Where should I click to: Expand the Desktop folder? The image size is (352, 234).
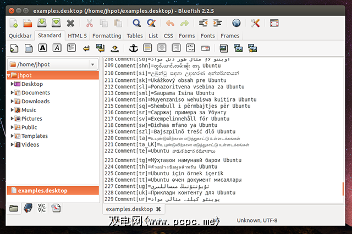12,84
